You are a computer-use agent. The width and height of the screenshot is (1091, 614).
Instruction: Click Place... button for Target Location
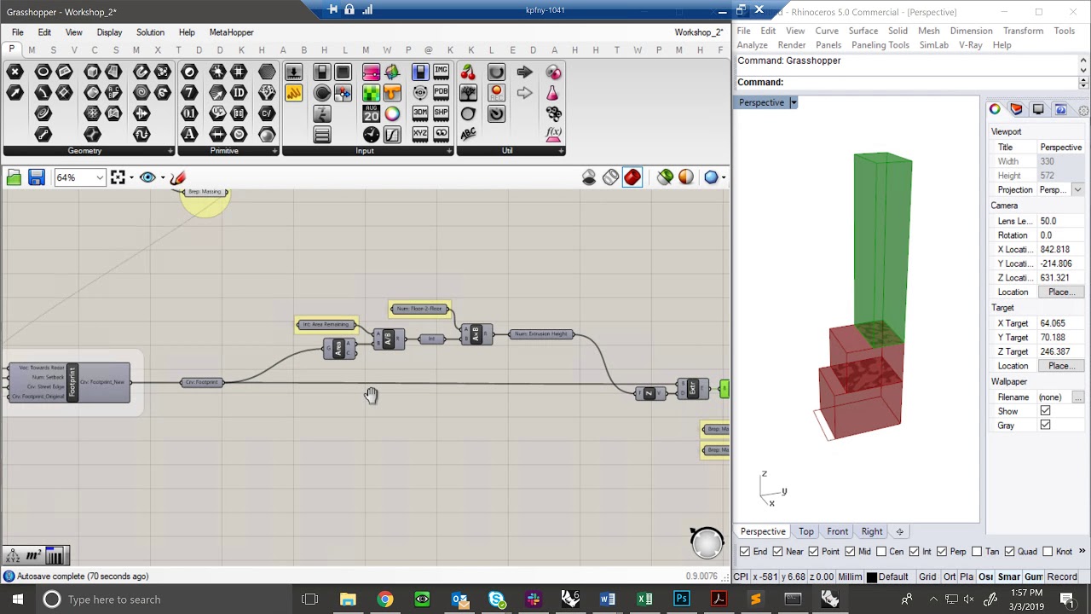click(1060, 366)
